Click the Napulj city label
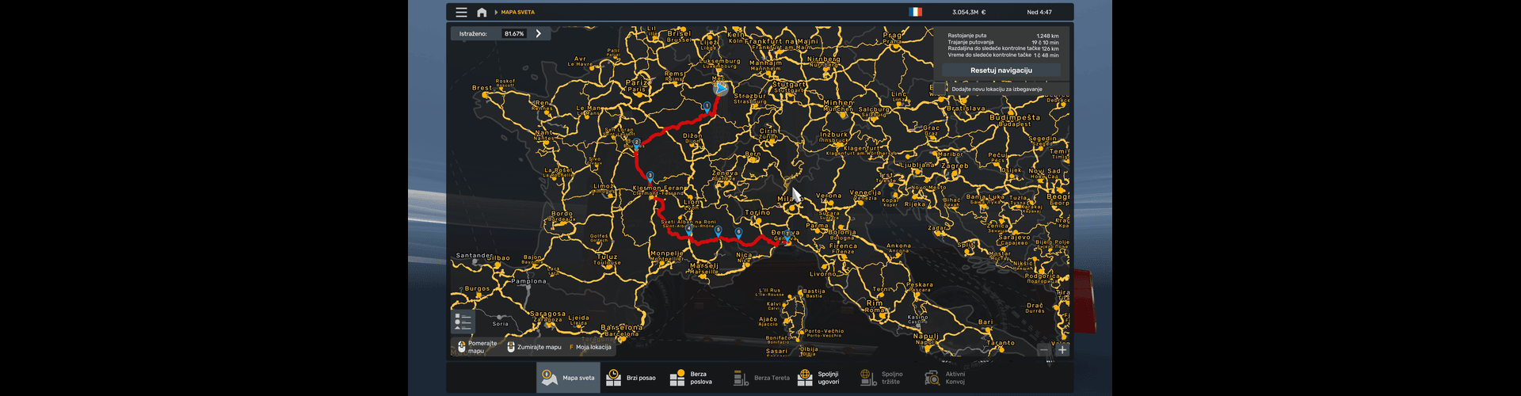 pos(926,336)
